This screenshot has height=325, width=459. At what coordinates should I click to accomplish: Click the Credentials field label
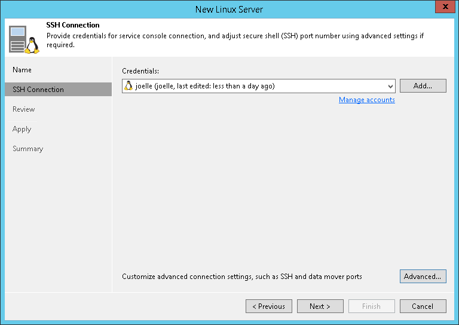click(x=140, y=71)
